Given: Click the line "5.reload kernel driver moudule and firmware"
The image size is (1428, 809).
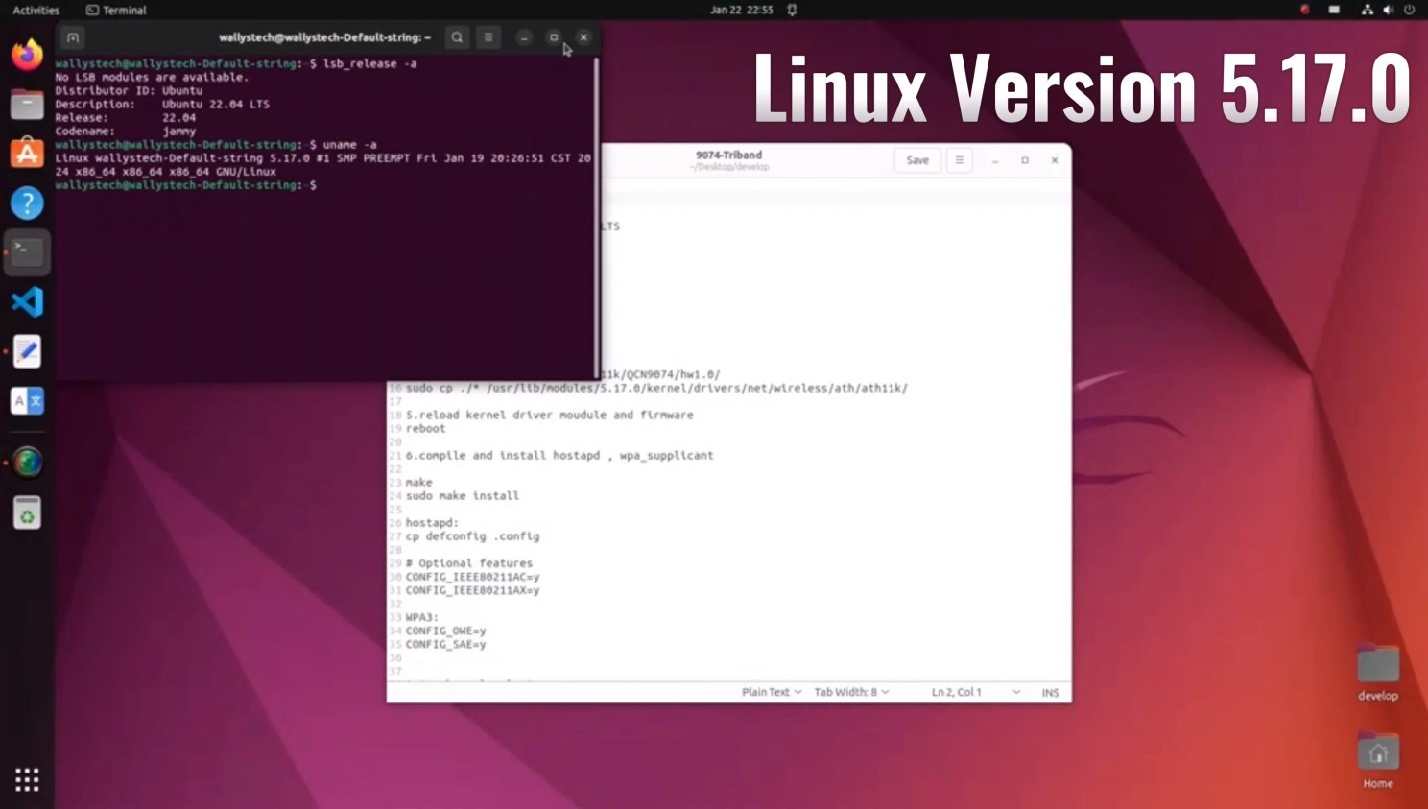Looking at the screenshot, I should (x=549, y=415).
